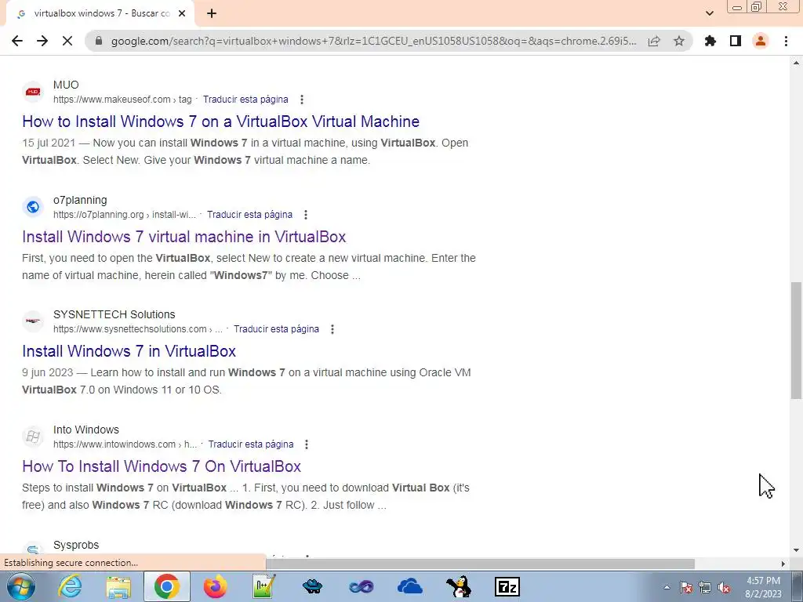Open the penguin app taskbar icon

click(458, 586)
